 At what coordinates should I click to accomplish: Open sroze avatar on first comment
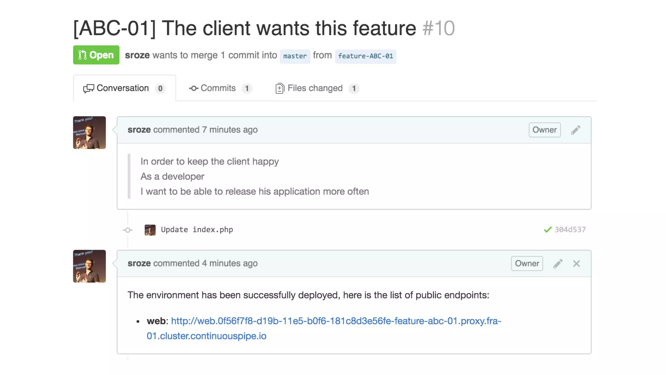89,133
